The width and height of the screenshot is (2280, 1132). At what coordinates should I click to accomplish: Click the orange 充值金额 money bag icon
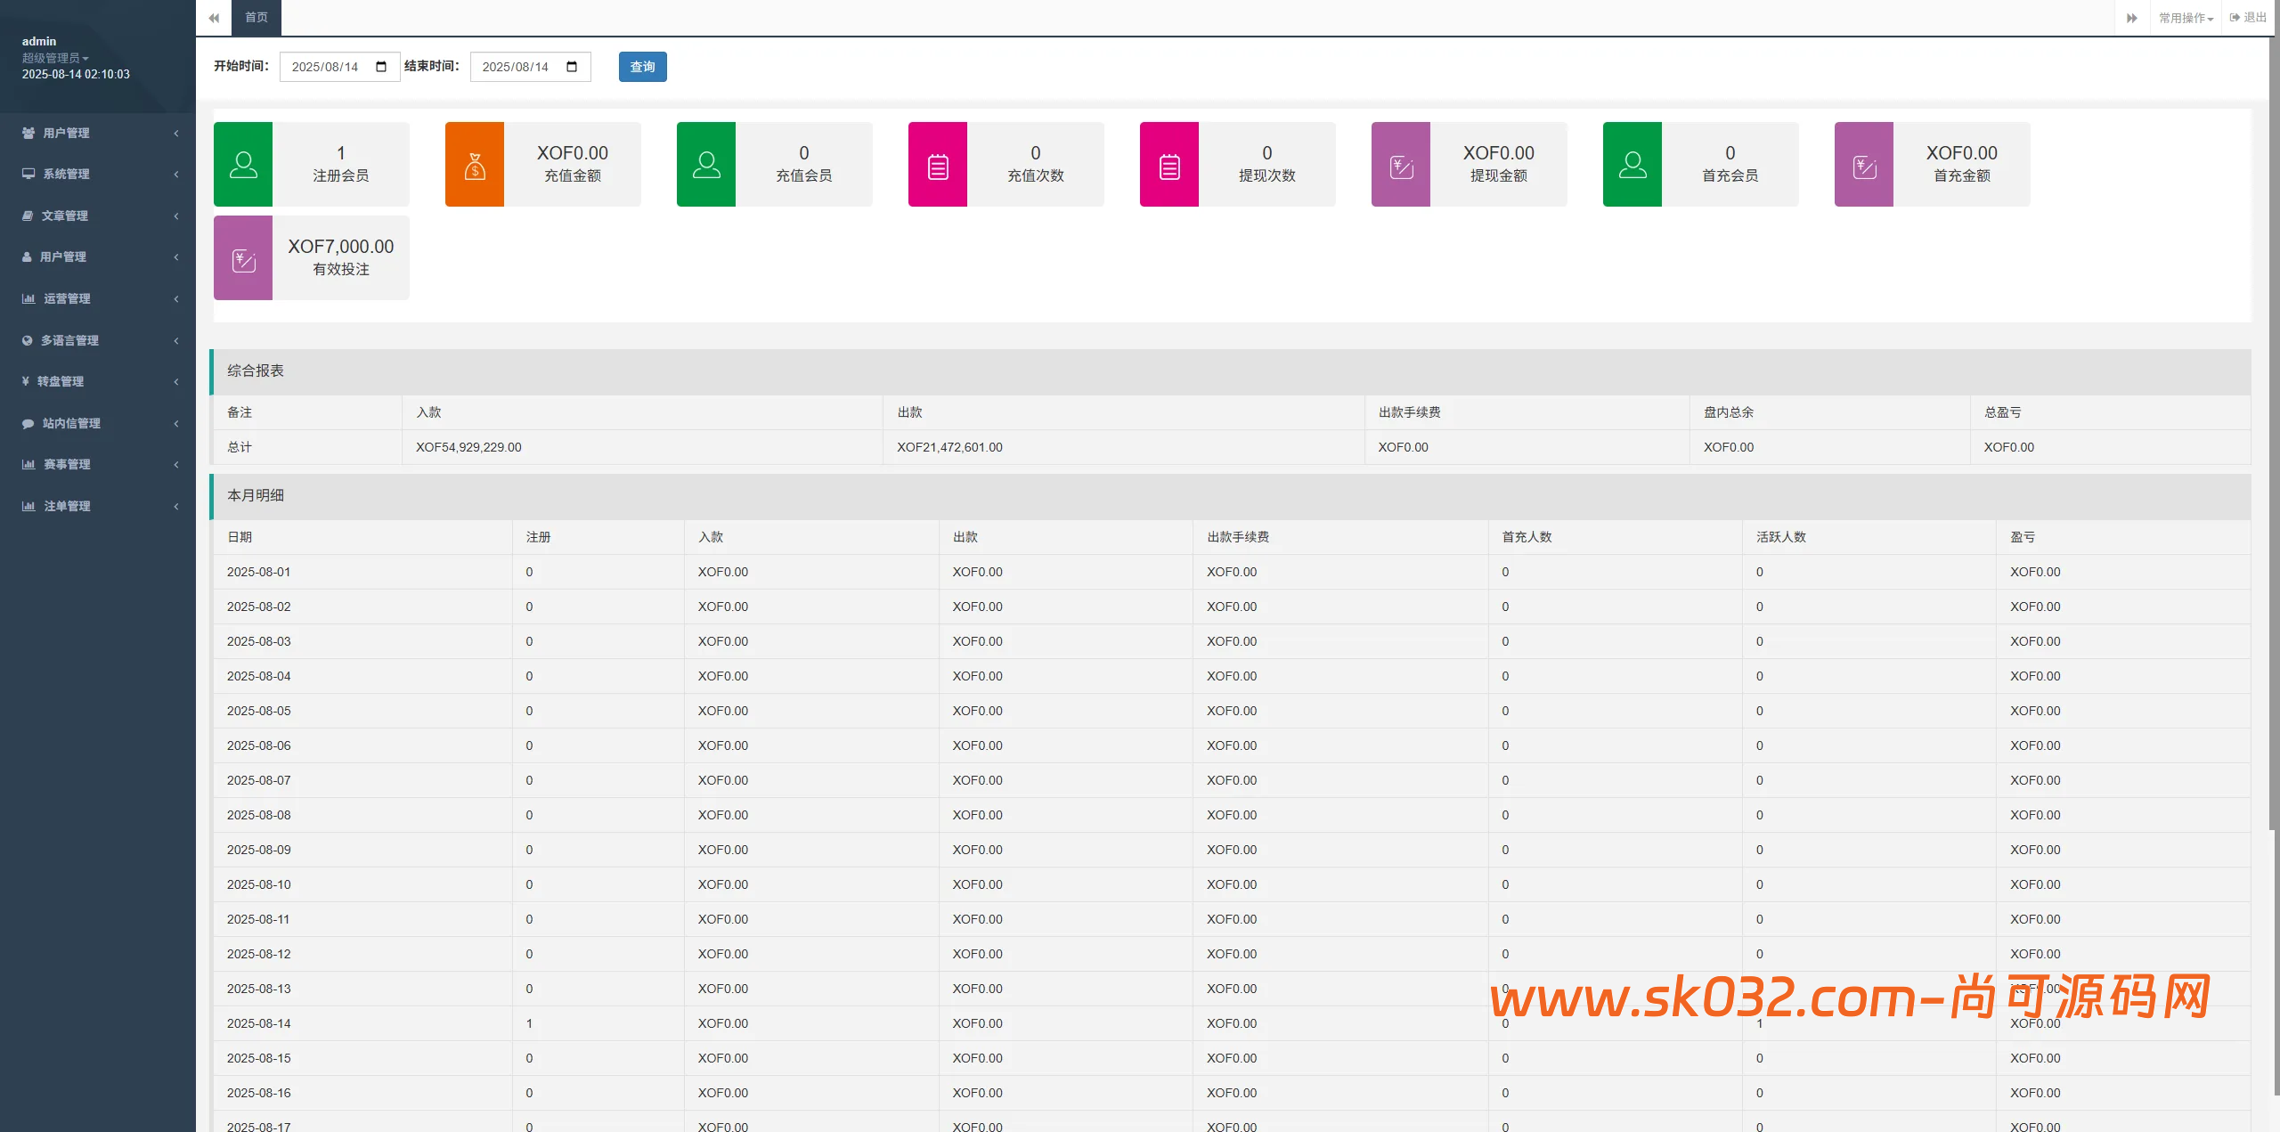pyautogui.click(x=475, y=165)
